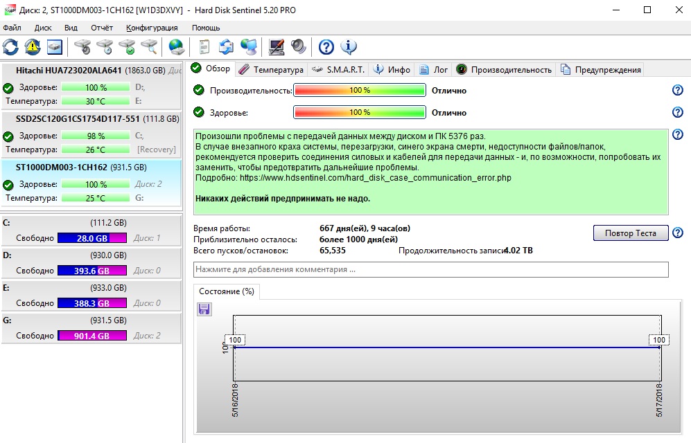Switch to the S.M.A.R.T. tab
Viewport: 691px width, 443px height.
(x=338, y=69)
